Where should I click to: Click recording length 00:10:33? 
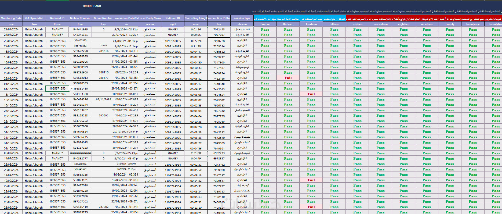[196, 68]
